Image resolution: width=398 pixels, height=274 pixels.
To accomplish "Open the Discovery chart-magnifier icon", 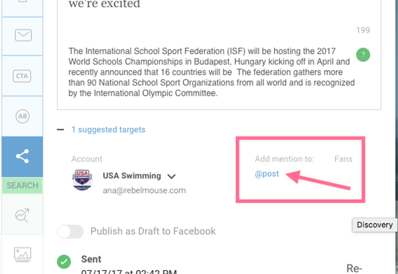I will point(23,216).
